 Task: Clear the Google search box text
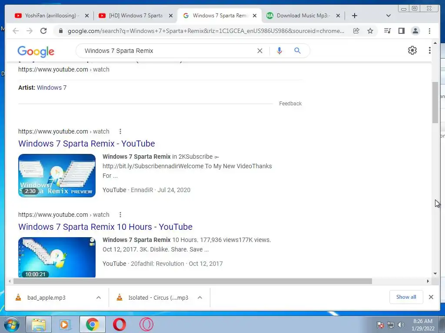click(260, 51)
